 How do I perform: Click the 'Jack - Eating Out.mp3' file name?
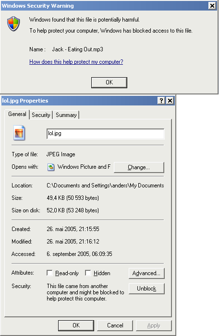(x=77, y=49)
